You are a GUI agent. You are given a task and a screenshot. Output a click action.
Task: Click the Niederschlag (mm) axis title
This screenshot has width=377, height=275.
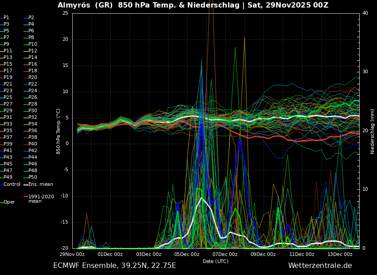pyautogui.click(x=373, y=131)
